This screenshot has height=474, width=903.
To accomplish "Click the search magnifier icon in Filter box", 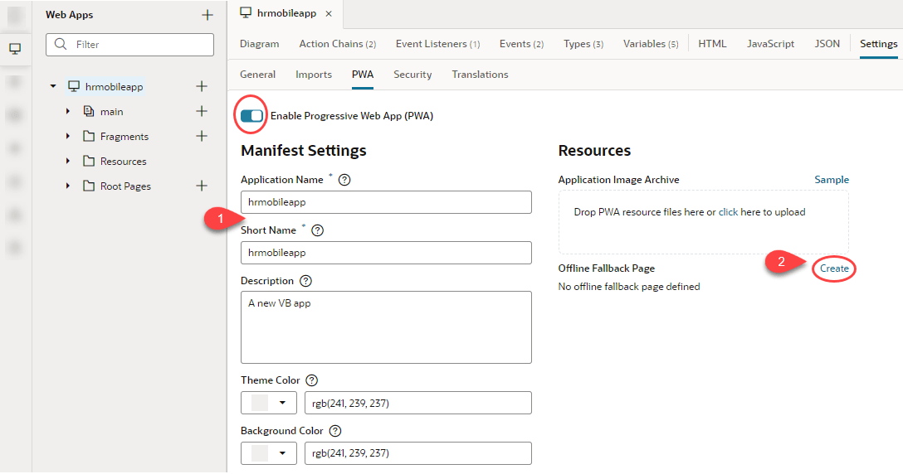I will (x=61, y=44).
